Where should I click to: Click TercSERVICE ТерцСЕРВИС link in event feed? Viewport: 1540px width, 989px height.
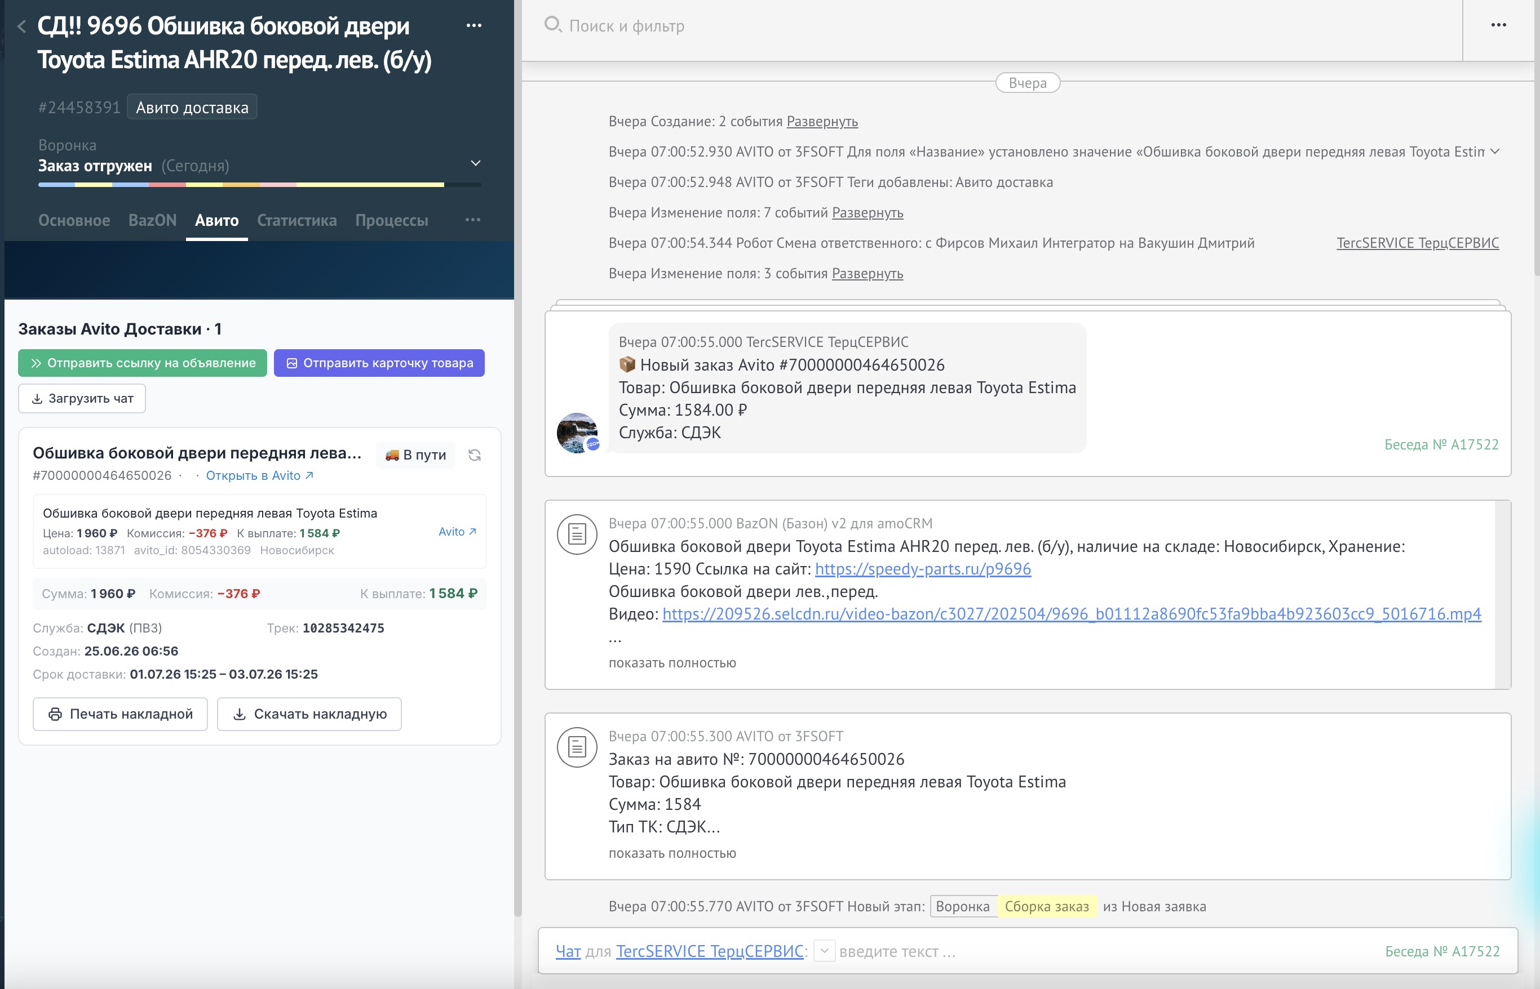[x=1418, y=243]
